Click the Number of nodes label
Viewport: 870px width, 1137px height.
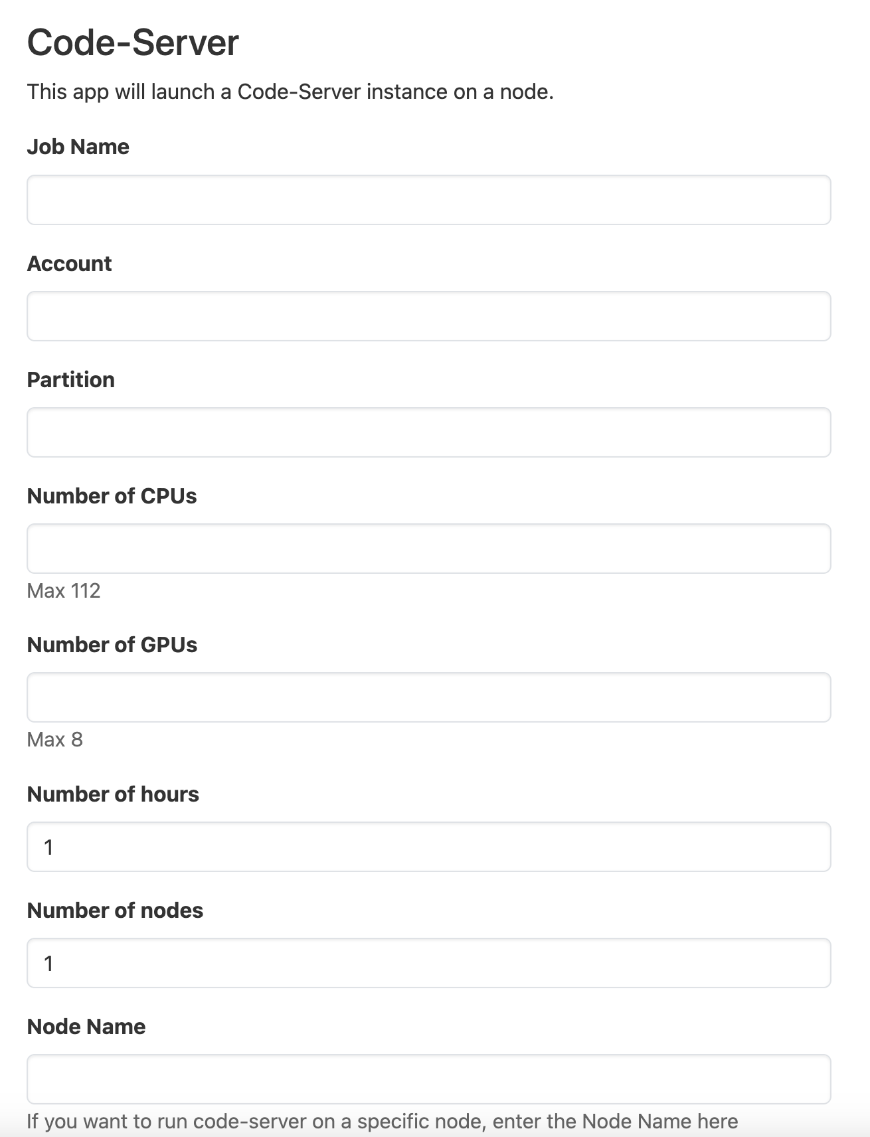[x=116, y=911]
